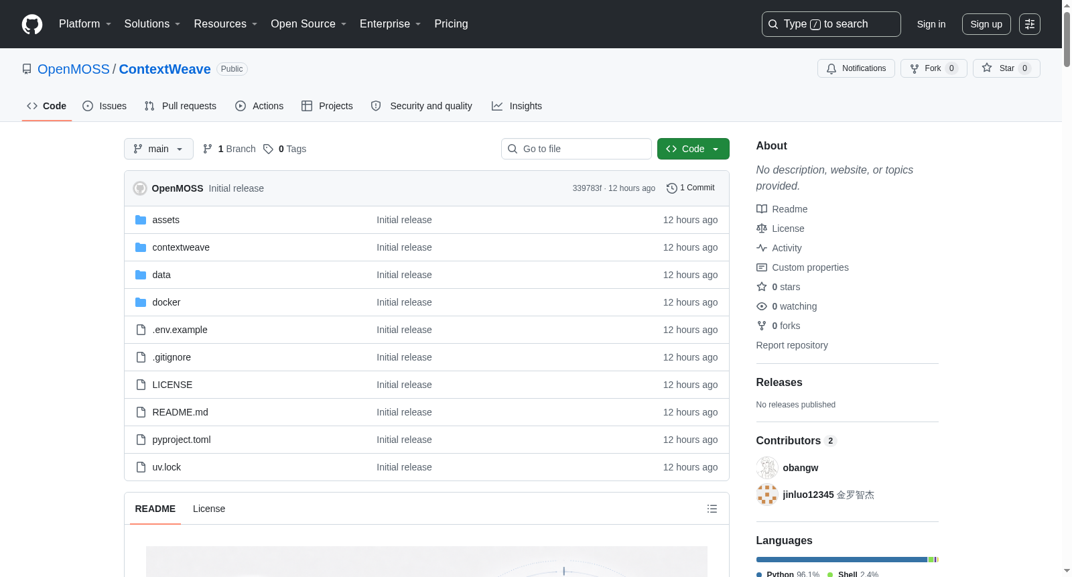Click the file icon for LICENSE
The image size is (1072, 577).
pyautogui.click(x=141, y=385)
